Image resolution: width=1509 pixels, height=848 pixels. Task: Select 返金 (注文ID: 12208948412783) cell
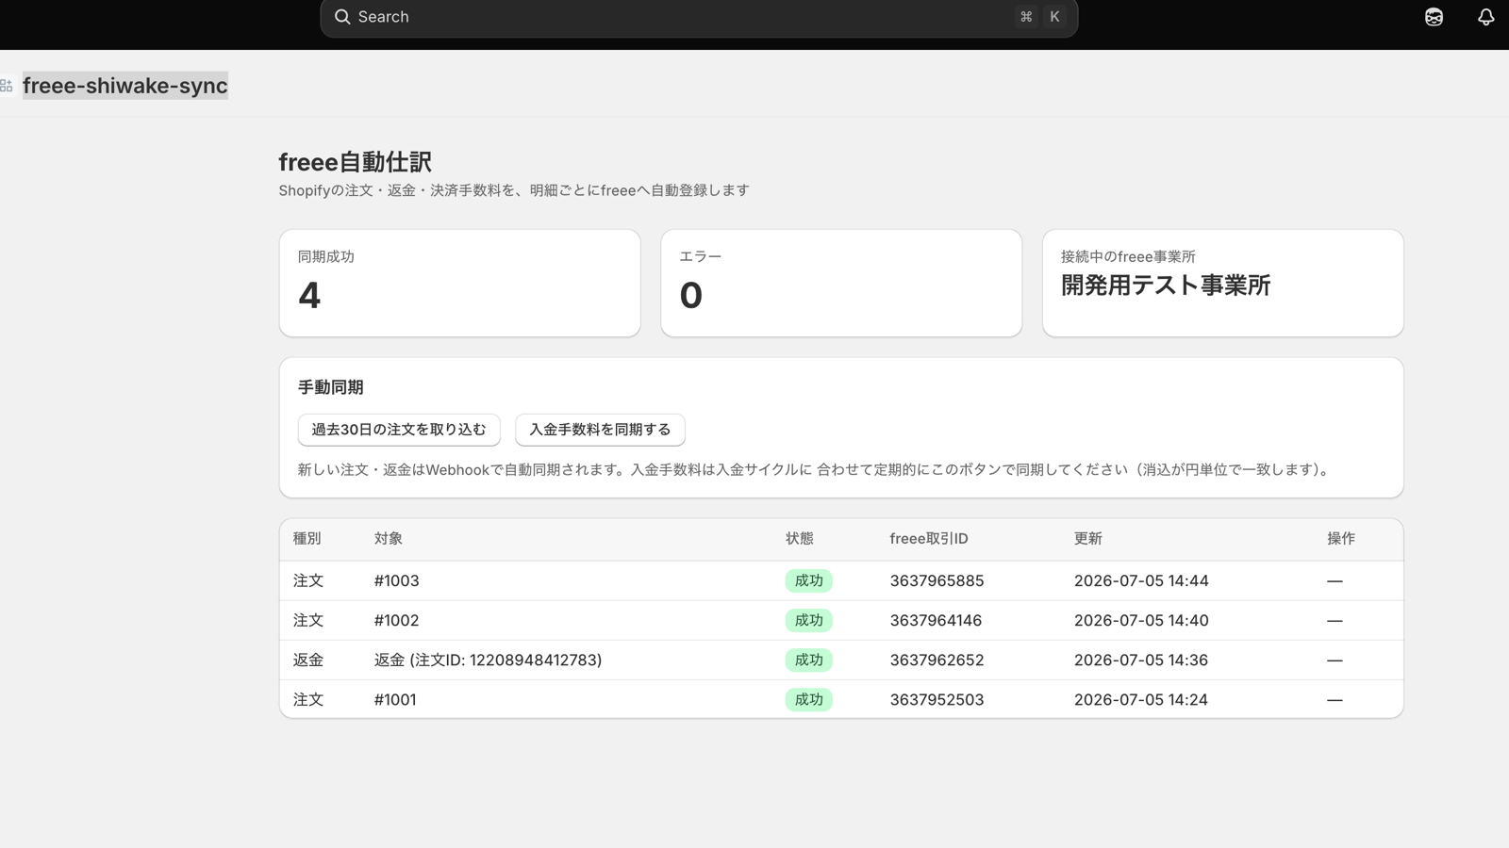pyautogui.click(x=489, y=660)
